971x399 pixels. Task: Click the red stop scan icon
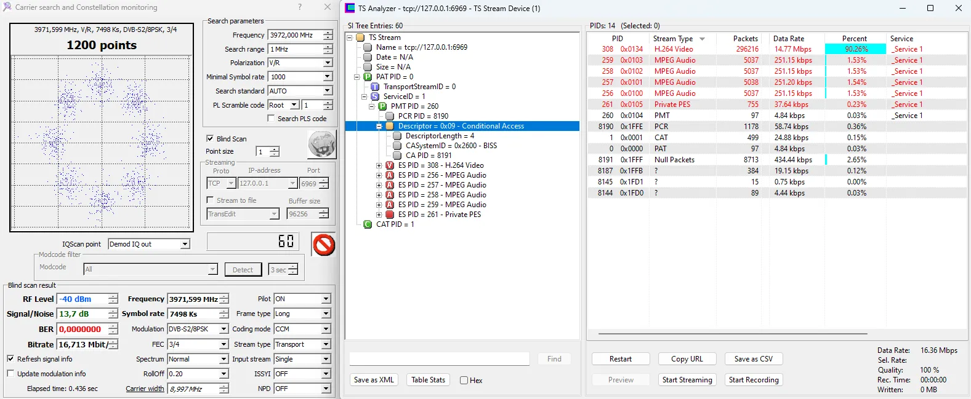323,245
